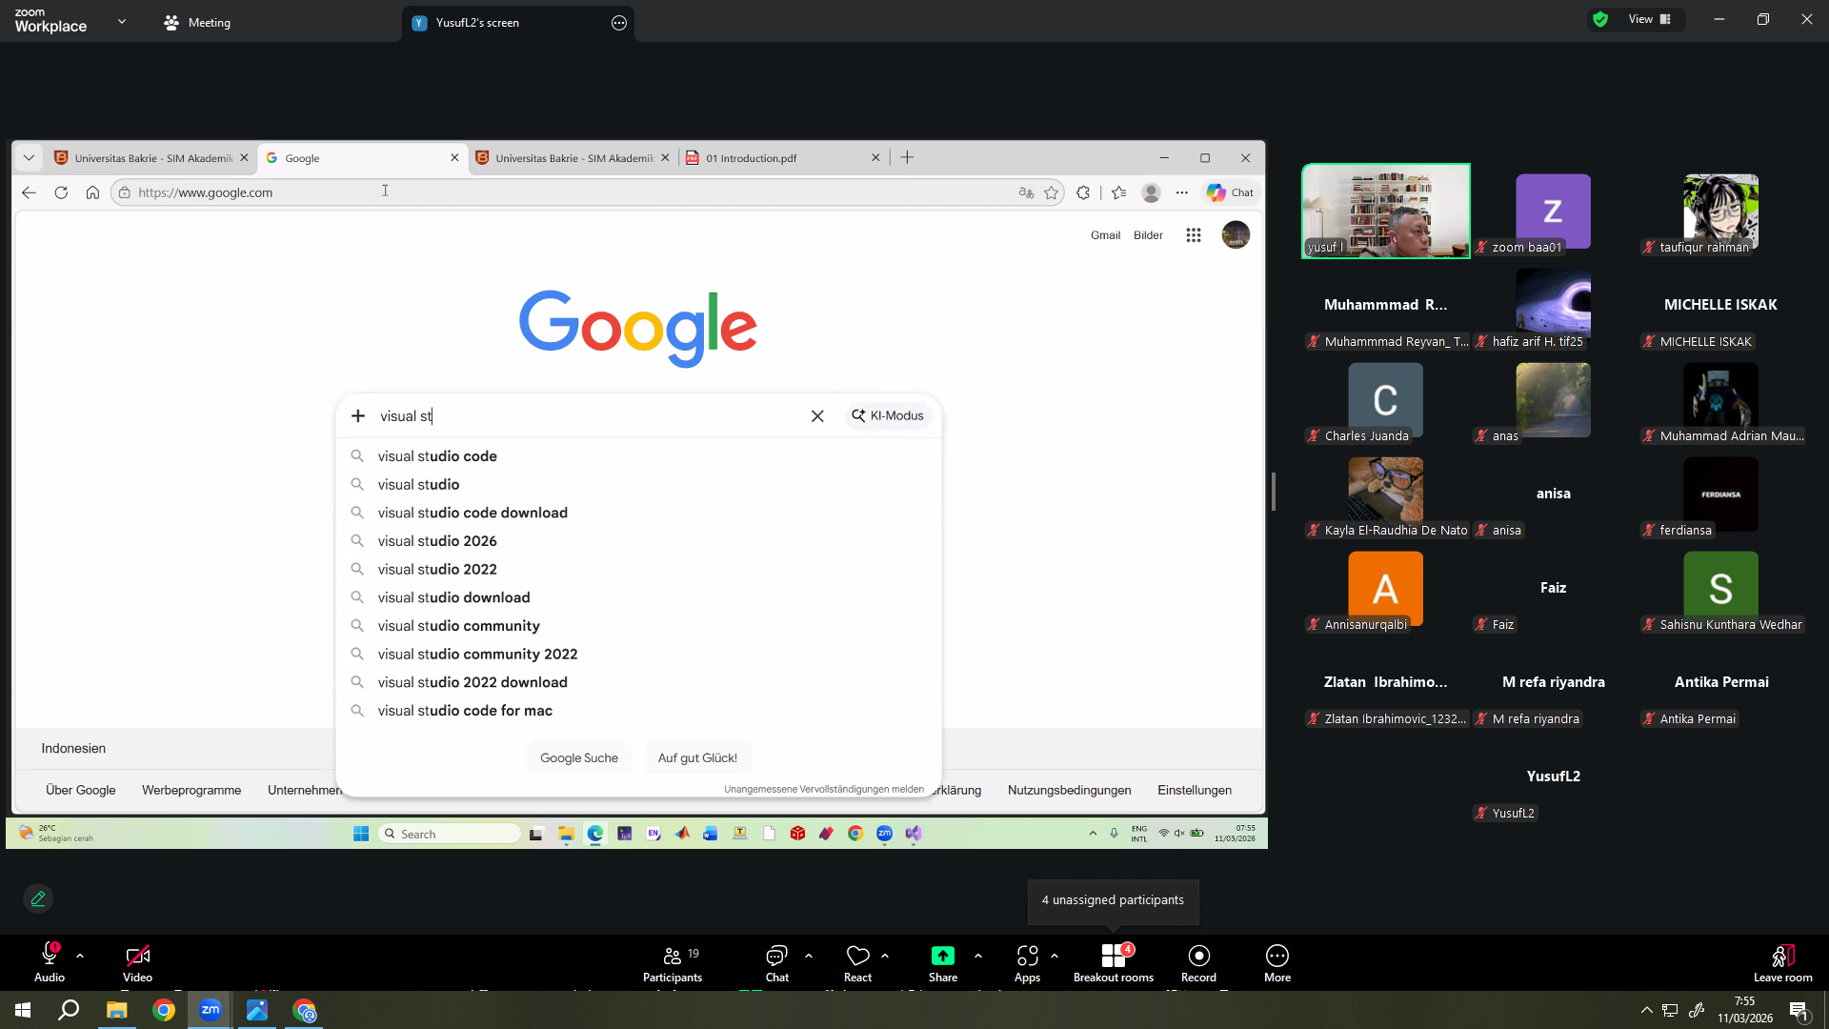
Task: Open the shared screen options ellipsis
Action: point(619,23)
